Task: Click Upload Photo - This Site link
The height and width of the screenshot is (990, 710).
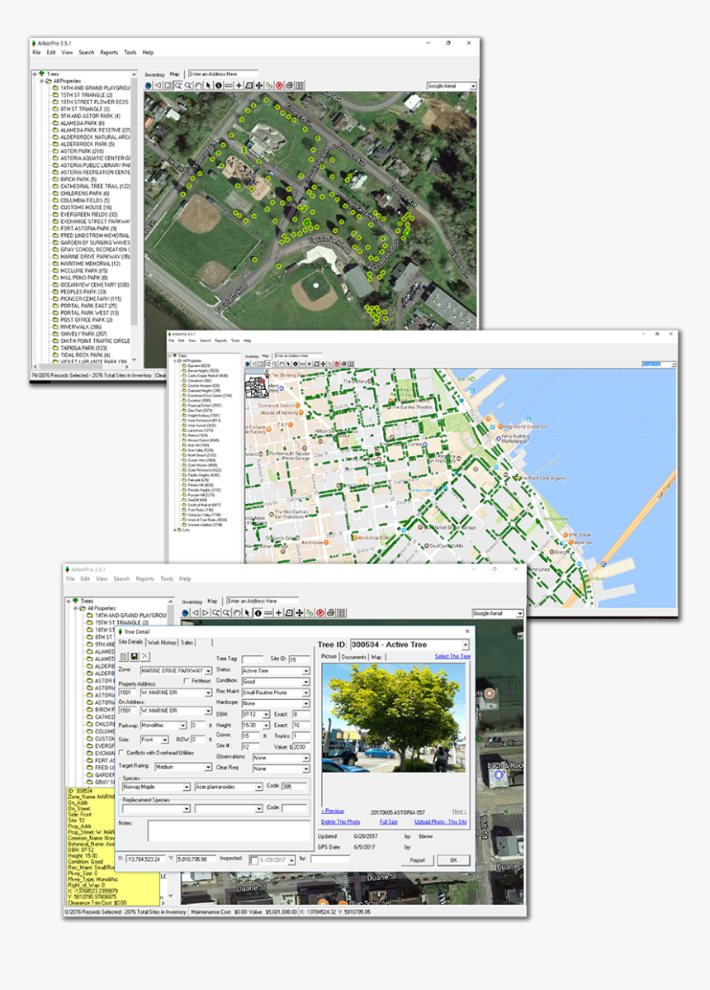Action: (440, 822)
